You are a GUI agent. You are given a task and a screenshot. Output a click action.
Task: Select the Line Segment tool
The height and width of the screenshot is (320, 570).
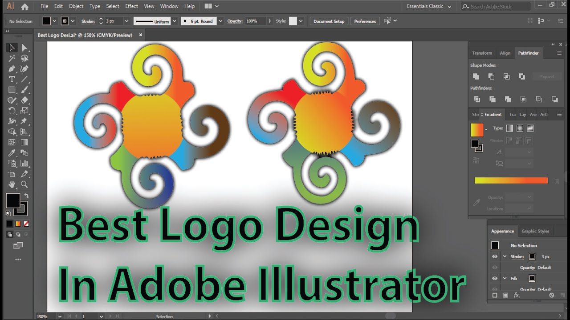pos(24,79)
